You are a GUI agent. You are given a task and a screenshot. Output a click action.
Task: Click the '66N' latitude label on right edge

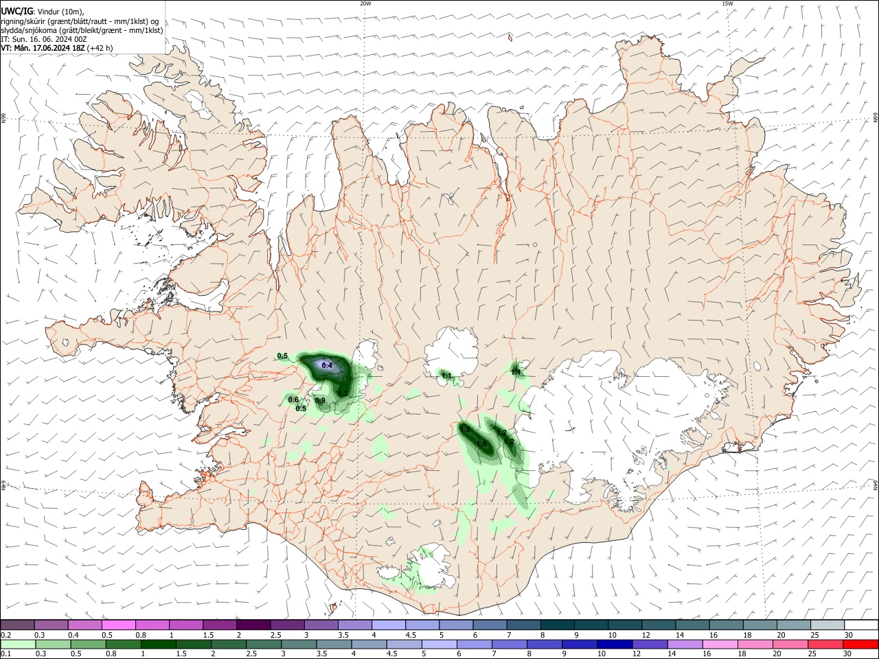coord(876,118)
